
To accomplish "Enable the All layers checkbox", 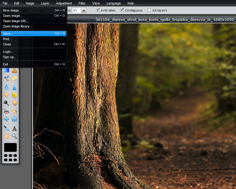I will point(149,10).
